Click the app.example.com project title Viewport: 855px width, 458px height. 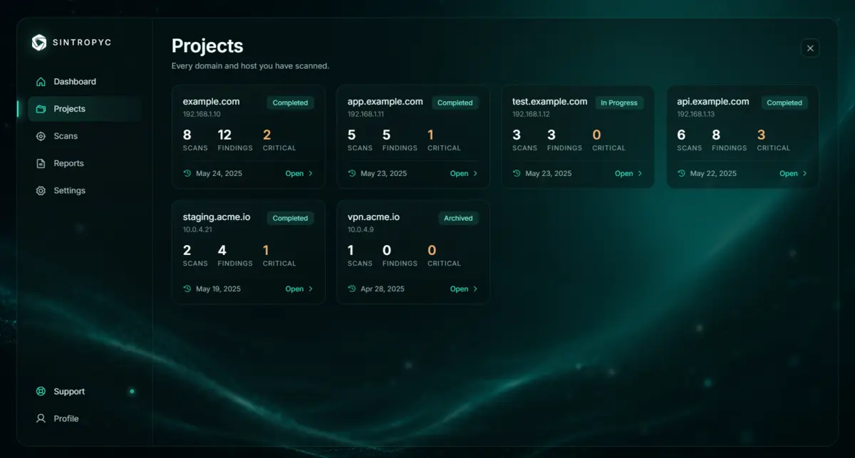pos(385,101)
